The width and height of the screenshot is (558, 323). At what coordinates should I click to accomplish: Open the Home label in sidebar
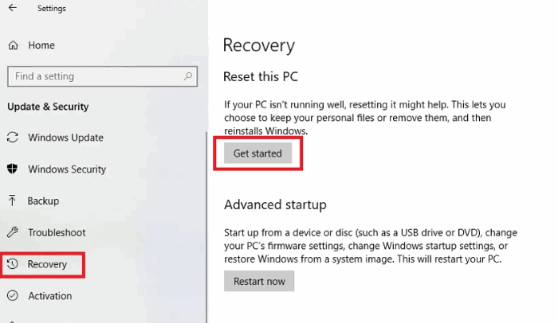pyautogui.click(x=41, y=45)
